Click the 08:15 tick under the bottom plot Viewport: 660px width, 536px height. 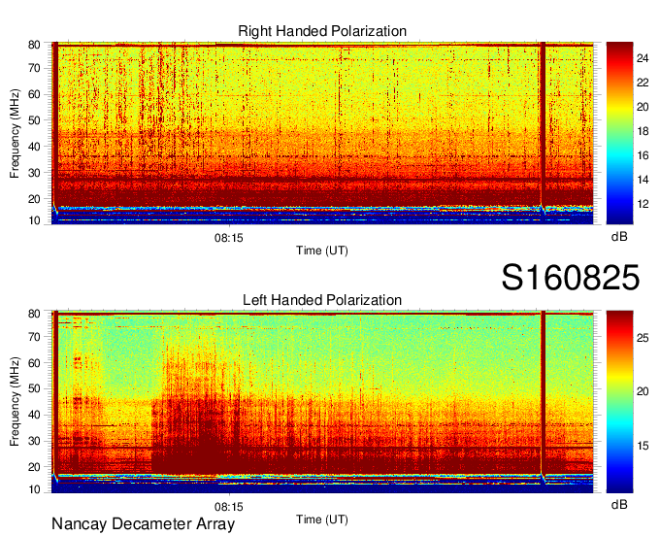[229, 507]
